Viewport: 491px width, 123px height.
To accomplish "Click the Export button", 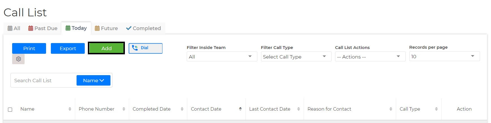I will tap(68, 48).
